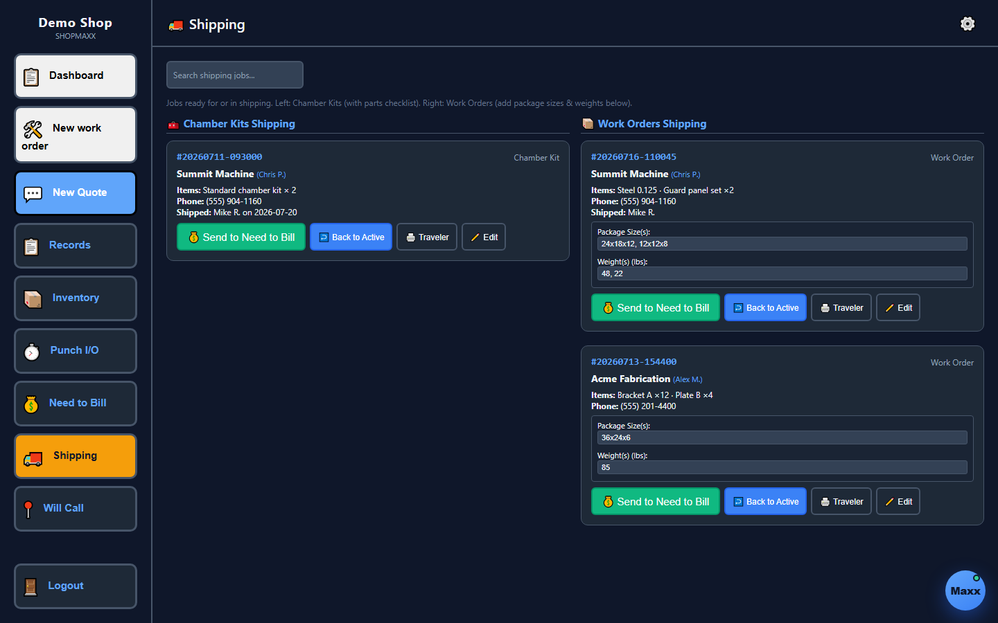Open Traveler for Acme Fabrication job
Viewport: 998px width, 623px height.
click(841, 501)
